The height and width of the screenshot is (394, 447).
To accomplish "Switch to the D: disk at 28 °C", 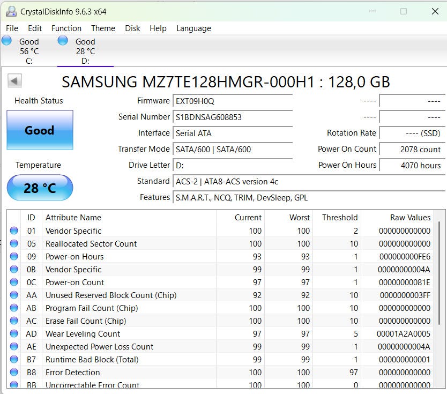I will point(85,51).
